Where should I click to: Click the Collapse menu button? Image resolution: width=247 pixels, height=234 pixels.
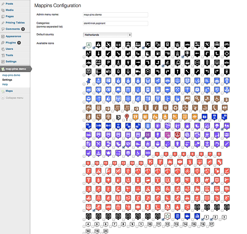point(14,98)
